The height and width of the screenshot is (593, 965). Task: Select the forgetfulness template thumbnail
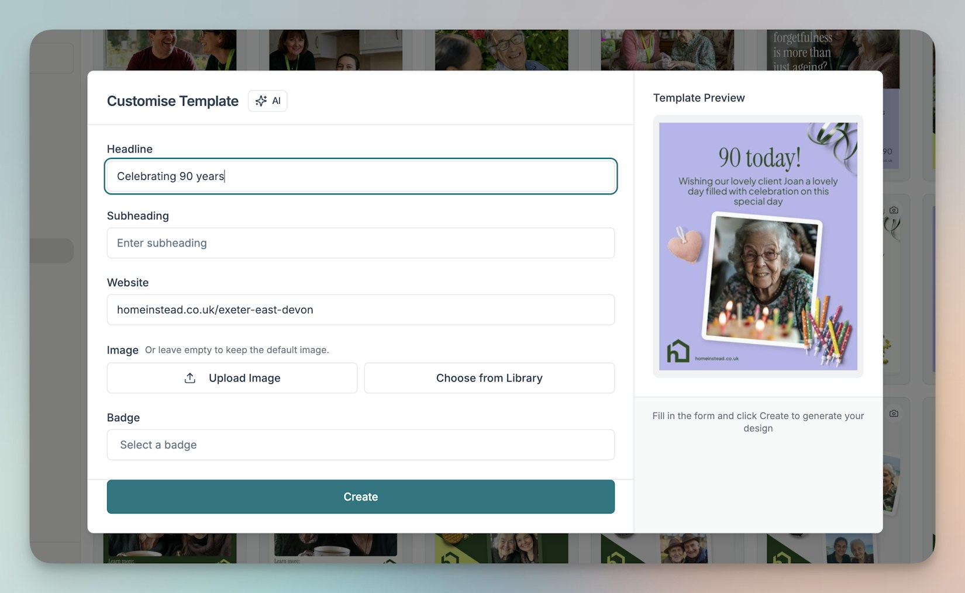point(832,51)
